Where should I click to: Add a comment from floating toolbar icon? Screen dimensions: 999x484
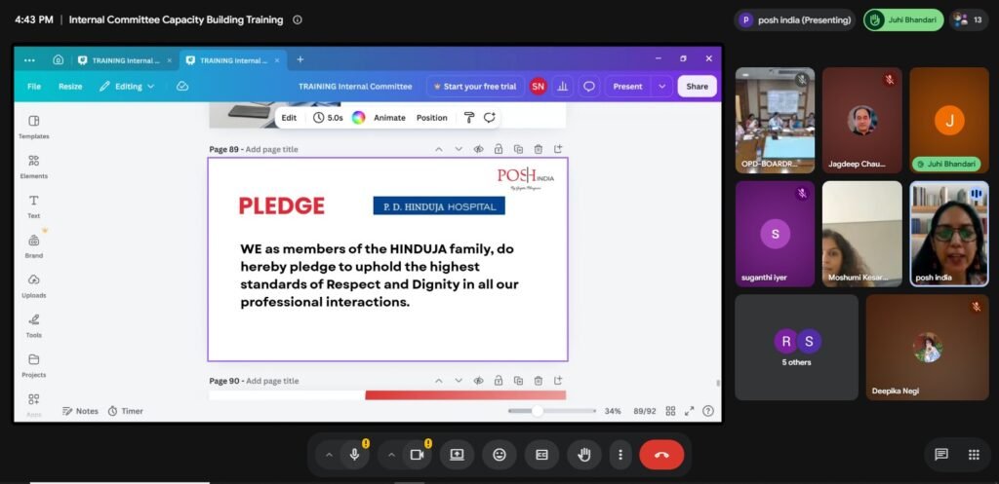pos(490,118)
